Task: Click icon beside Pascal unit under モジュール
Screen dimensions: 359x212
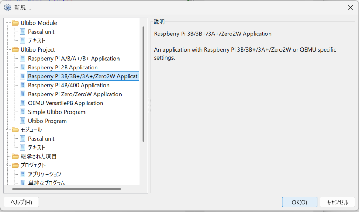Action: click(x=23, y=139)
